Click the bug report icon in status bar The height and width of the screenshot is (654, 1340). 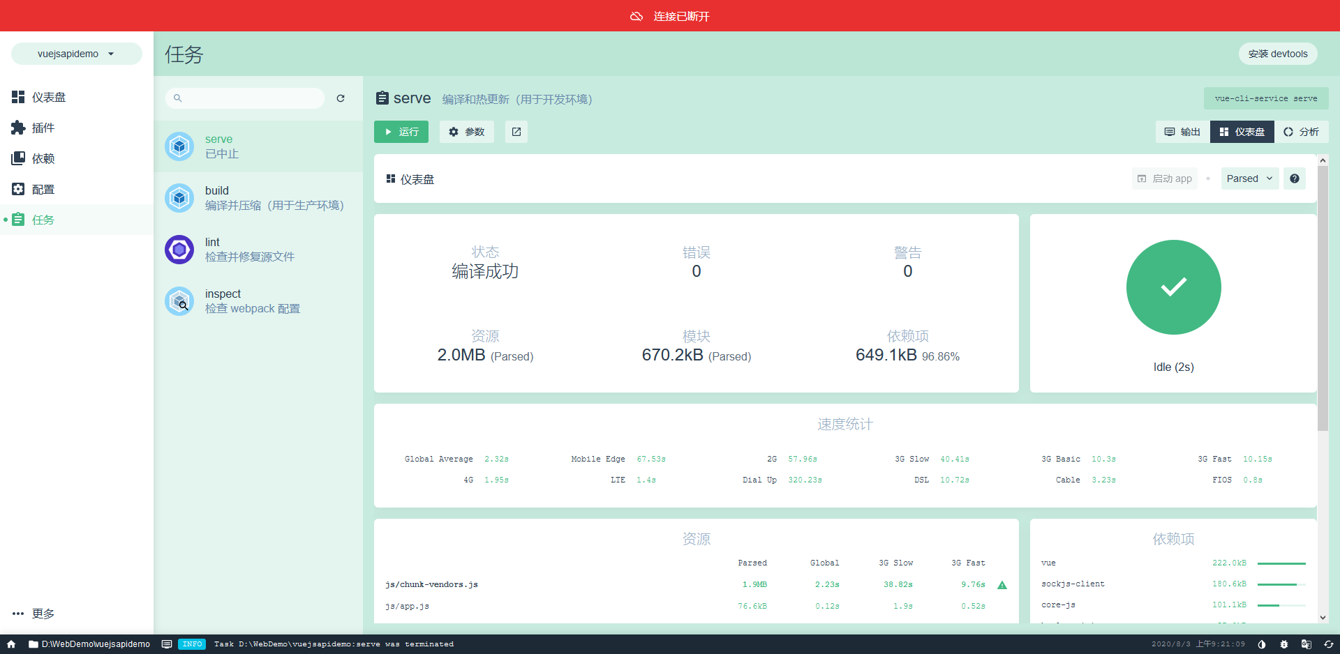coord(1284,644)
